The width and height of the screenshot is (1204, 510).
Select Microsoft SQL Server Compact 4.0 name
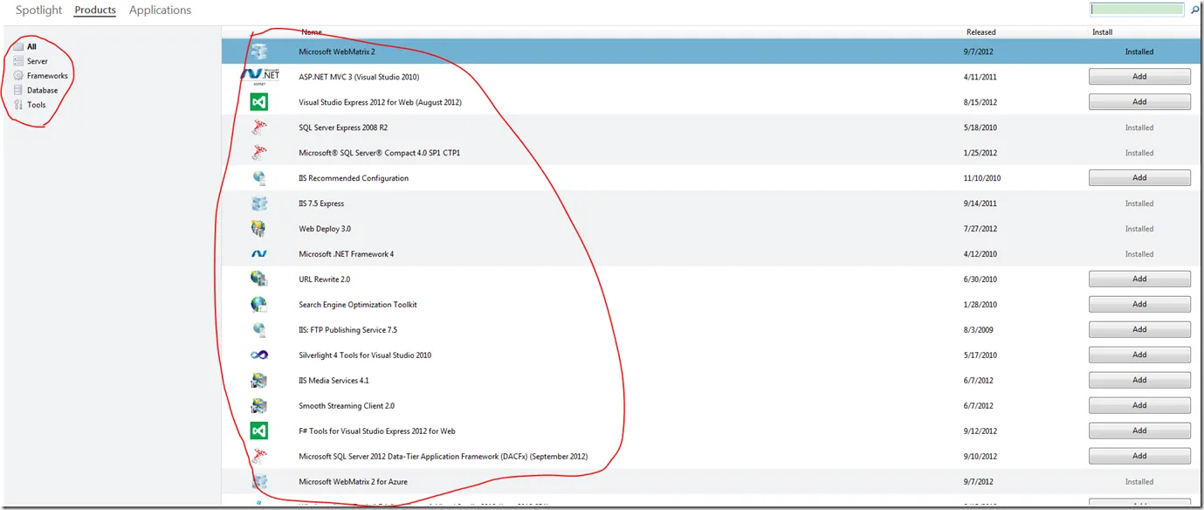pyautogui.click(x=379, y=153)
